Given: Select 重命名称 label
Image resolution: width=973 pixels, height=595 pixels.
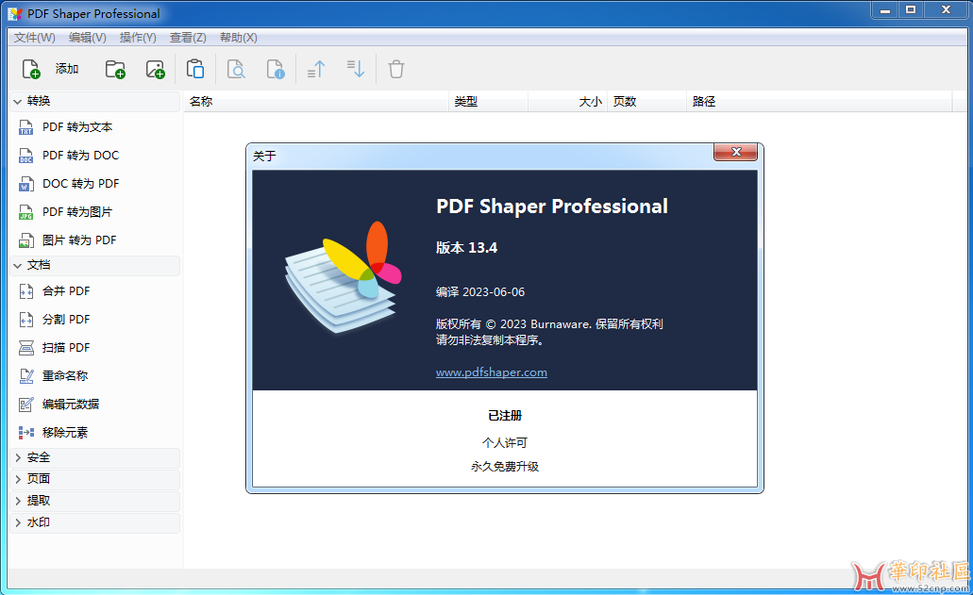Looking at the screenshot, I should (65, 376).
